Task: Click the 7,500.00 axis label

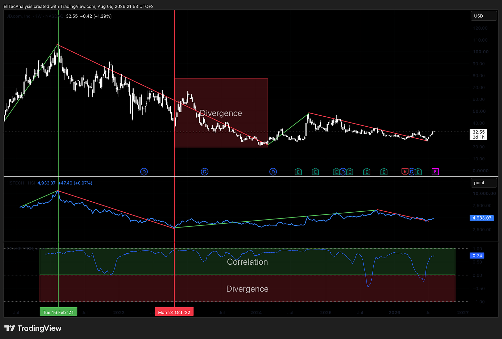Action: click(x=482, y=205)
